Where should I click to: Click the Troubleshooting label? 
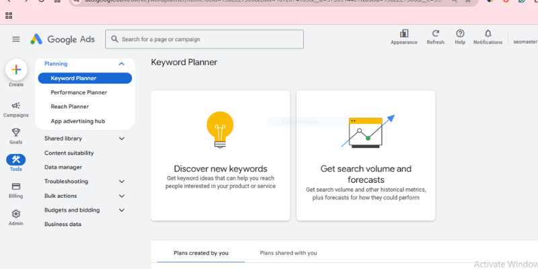pos(66,182)
